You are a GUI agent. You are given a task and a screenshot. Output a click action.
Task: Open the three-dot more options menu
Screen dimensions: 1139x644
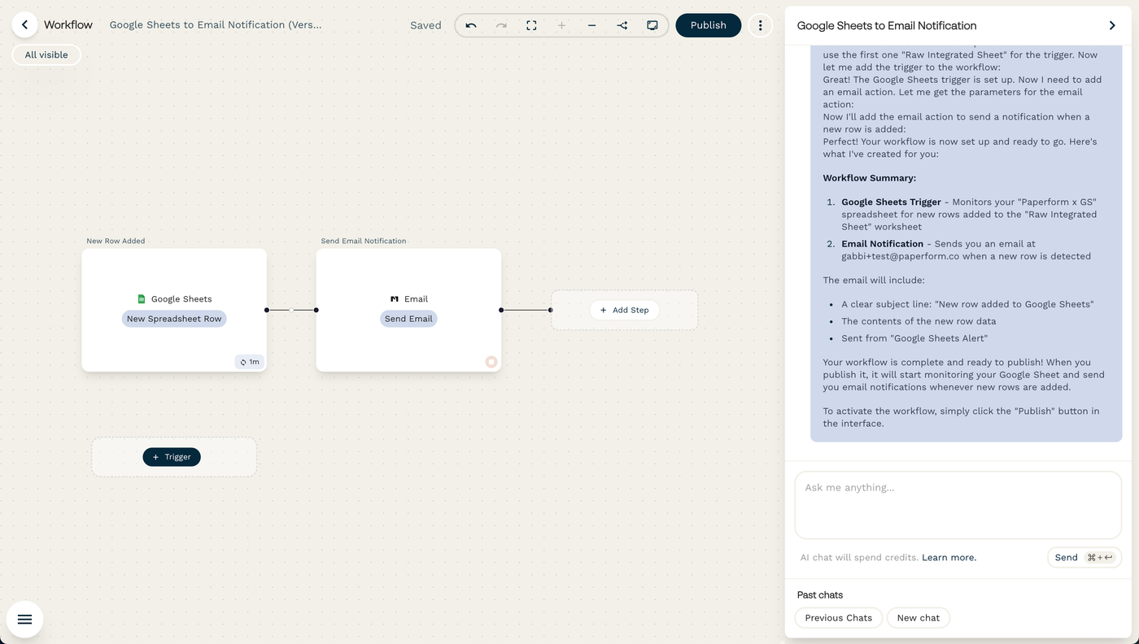(x=760, y=25)
